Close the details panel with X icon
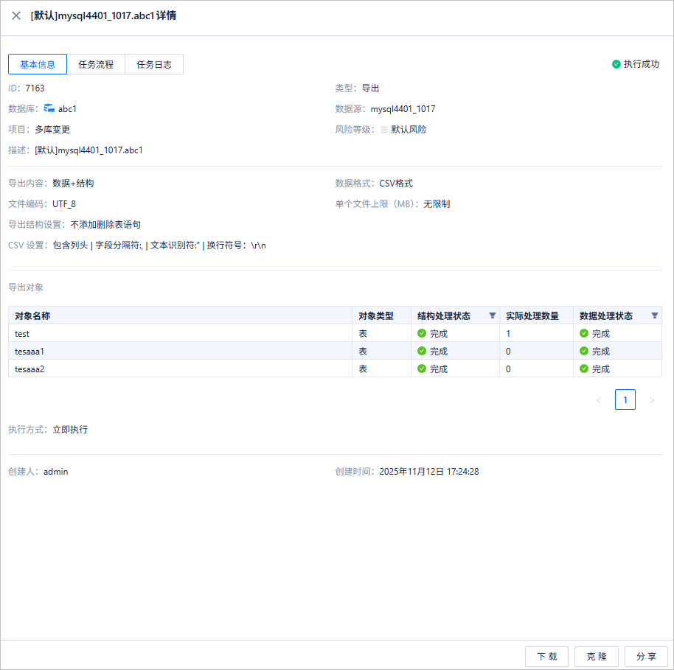This screenshot has height=670, width=674. pos(16,15)
